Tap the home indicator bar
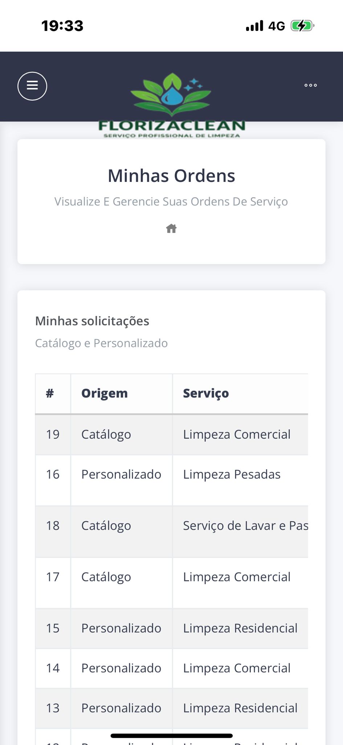Image resolution: width=343 pixels, height=745 pixels. pyautogui.click(x=171, y=736)
